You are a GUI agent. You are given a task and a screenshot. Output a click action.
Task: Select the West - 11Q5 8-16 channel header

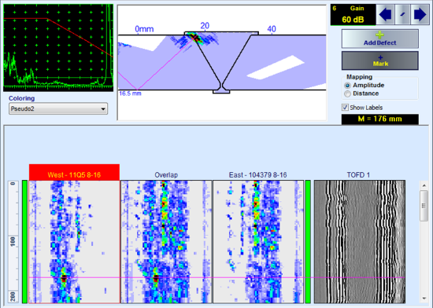[x=74, y=172]
